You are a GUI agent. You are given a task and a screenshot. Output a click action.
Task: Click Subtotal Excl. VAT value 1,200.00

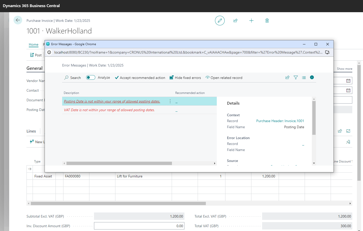pyautogui.click(x=139, y=216)
